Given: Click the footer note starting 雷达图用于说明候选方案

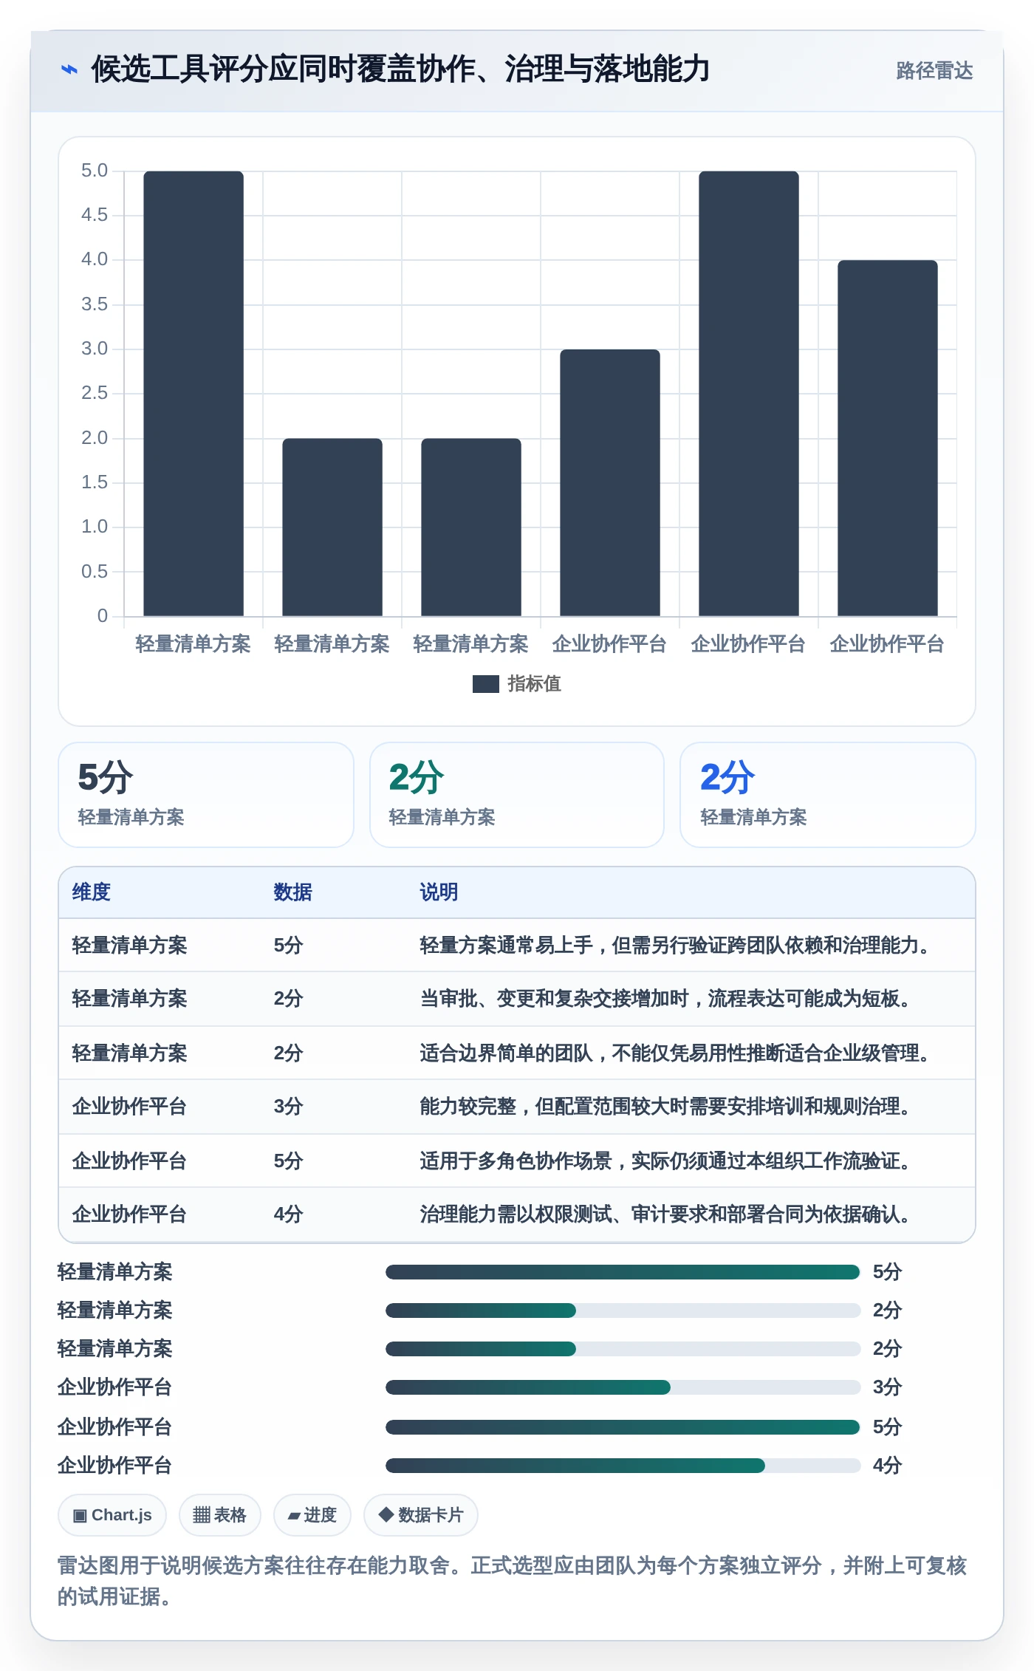Looking at the screenshot, I should tap(512, 1581).
